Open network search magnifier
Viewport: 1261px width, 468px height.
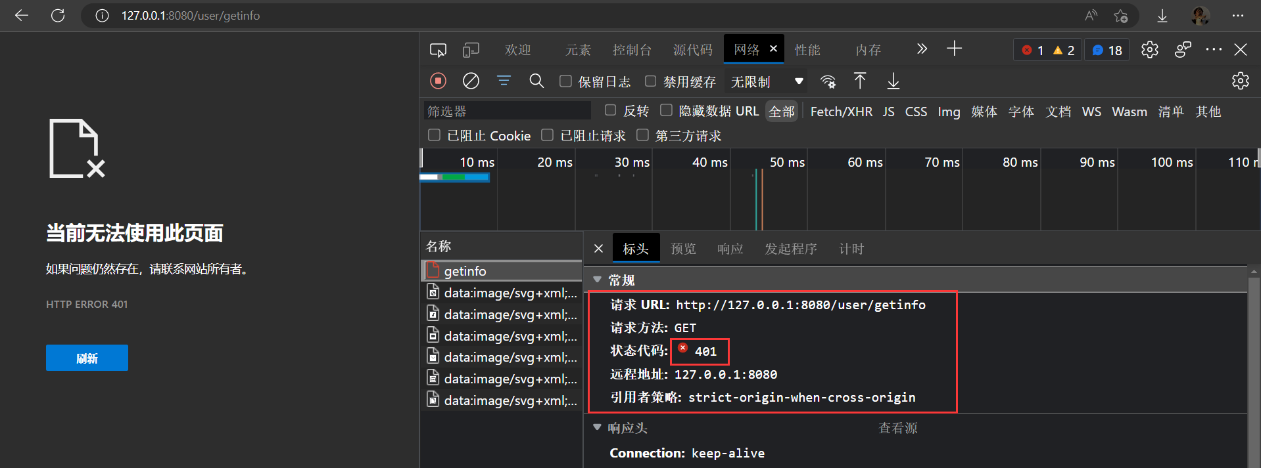(536, 81)
